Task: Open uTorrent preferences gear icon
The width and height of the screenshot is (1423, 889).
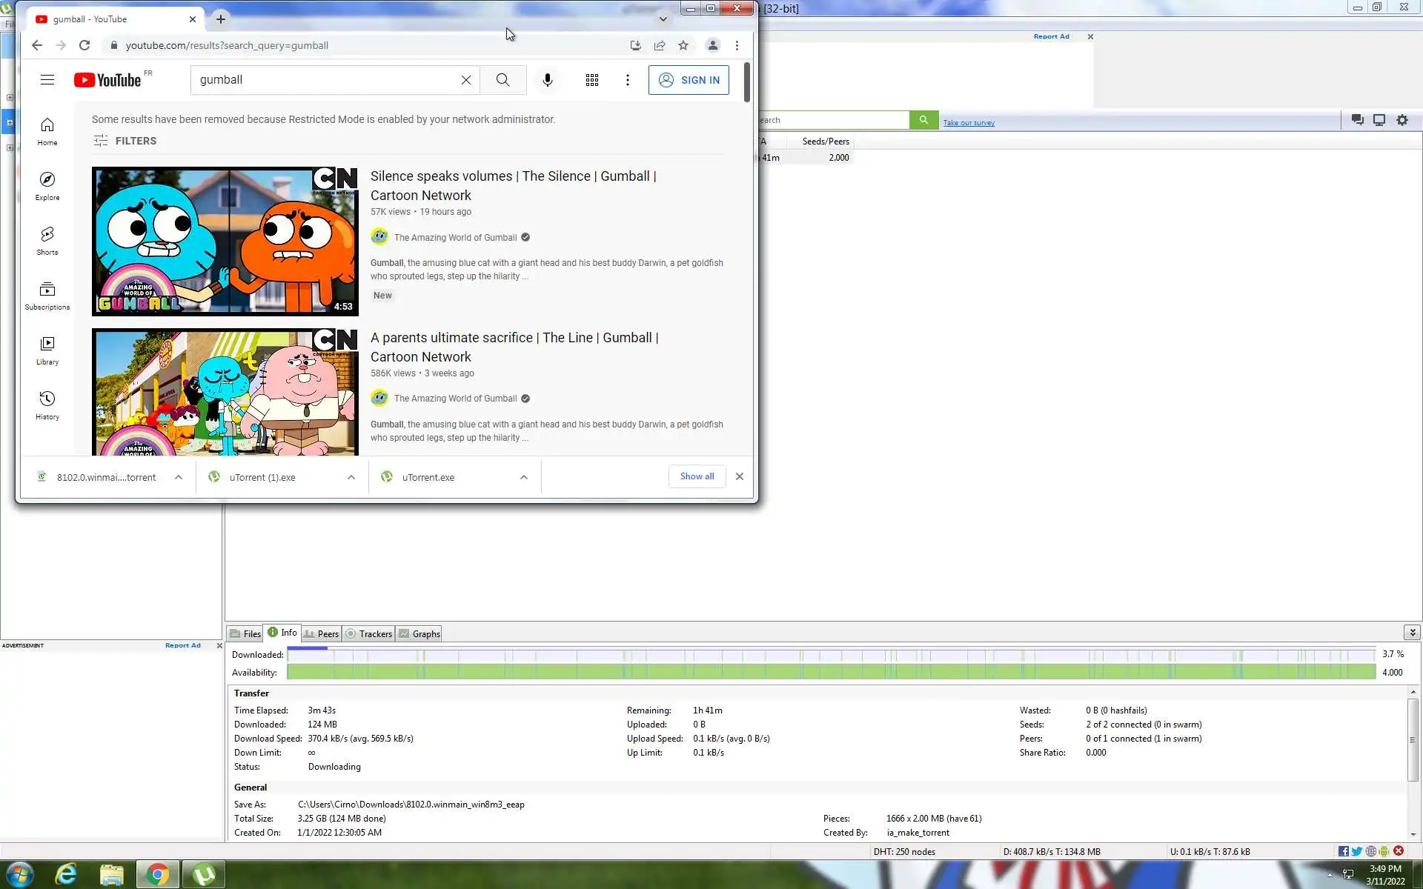Action: tap(1402, 120)
